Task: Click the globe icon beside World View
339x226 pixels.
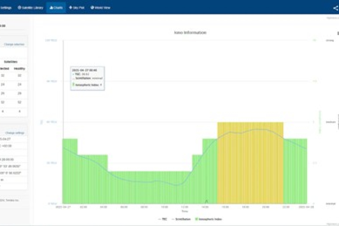Action: coord(92,8)
